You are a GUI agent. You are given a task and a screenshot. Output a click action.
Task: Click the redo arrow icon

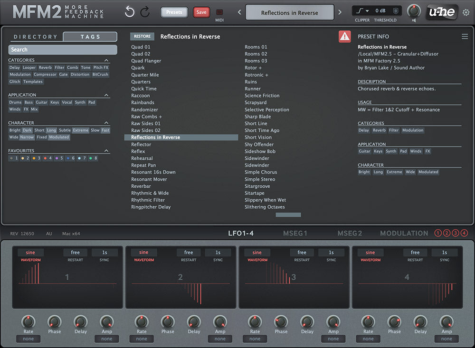click(145, 12)
